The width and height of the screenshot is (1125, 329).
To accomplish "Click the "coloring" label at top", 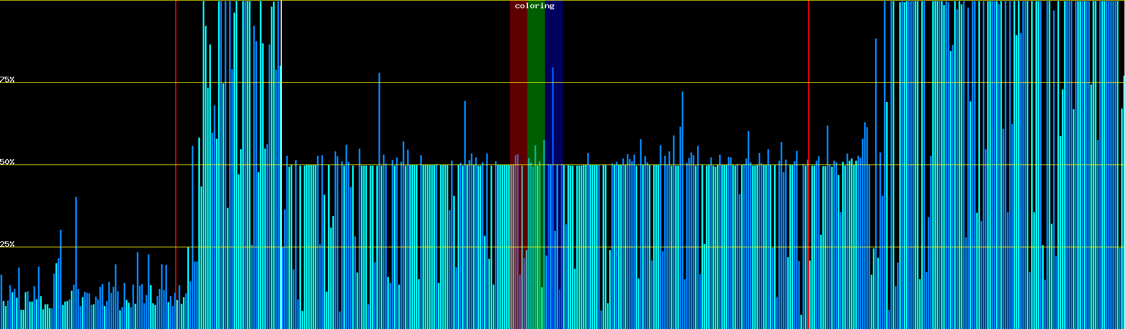I will pos(534,6).
